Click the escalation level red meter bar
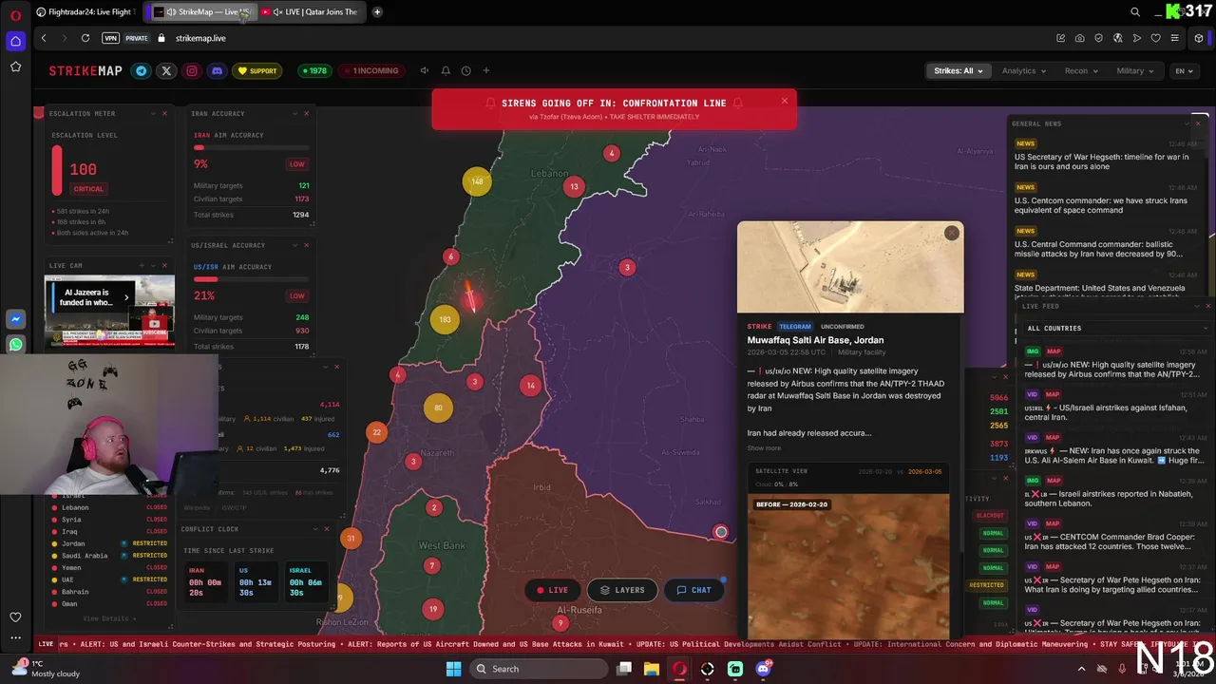Screen dimensions: 1216x684 click(x=57, y=171)
